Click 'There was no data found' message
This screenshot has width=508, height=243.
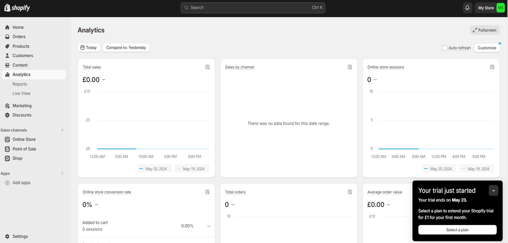tap(289, 123)
